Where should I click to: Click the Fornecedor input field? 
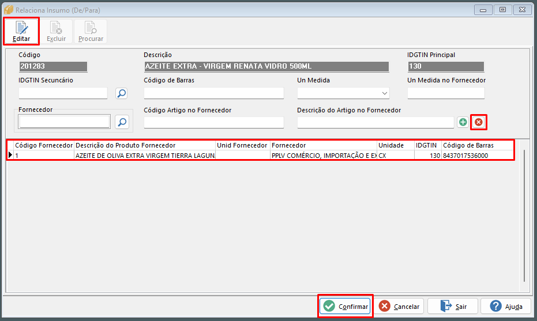[x=65, y=122]
